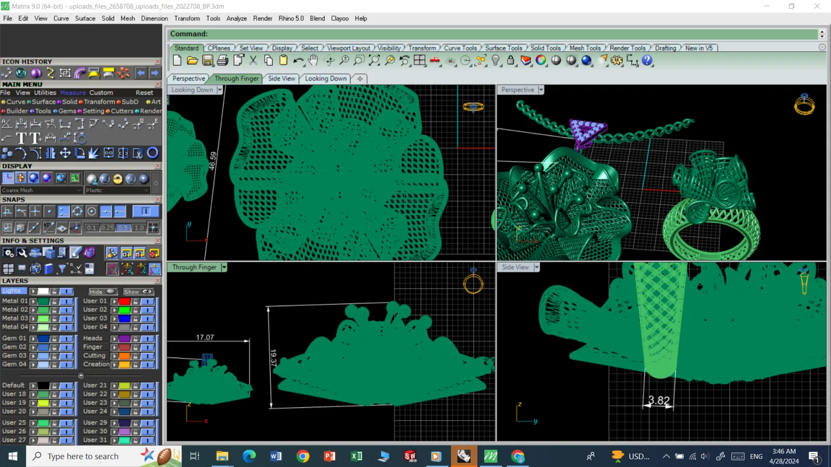Activate the Pan hand tool
The width and height of the screenshot is (831, 467).
coord(313,61)
